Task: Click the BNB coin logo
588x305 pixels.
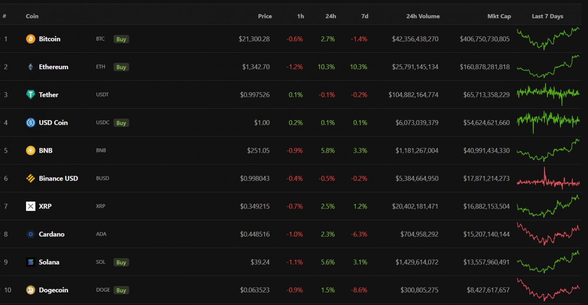Action: [31, 150]
